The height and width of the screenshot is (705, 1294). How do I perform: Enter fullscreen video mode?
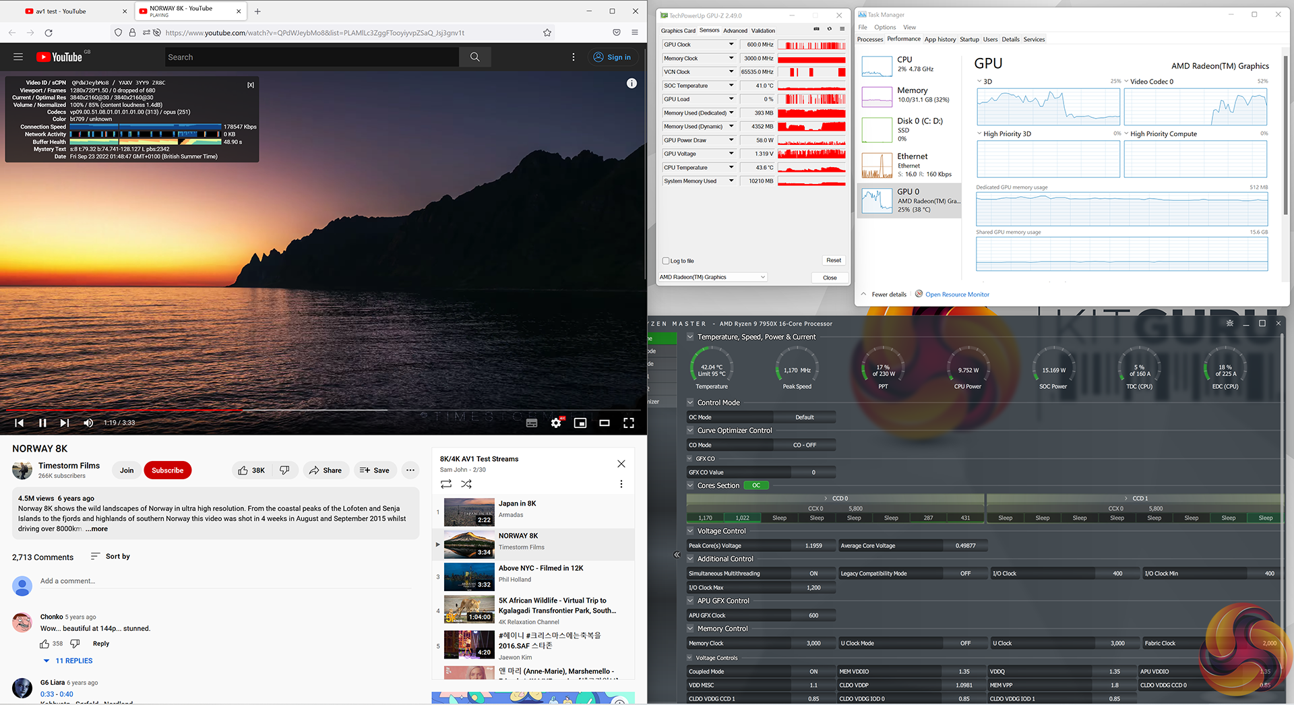(628, 423)
